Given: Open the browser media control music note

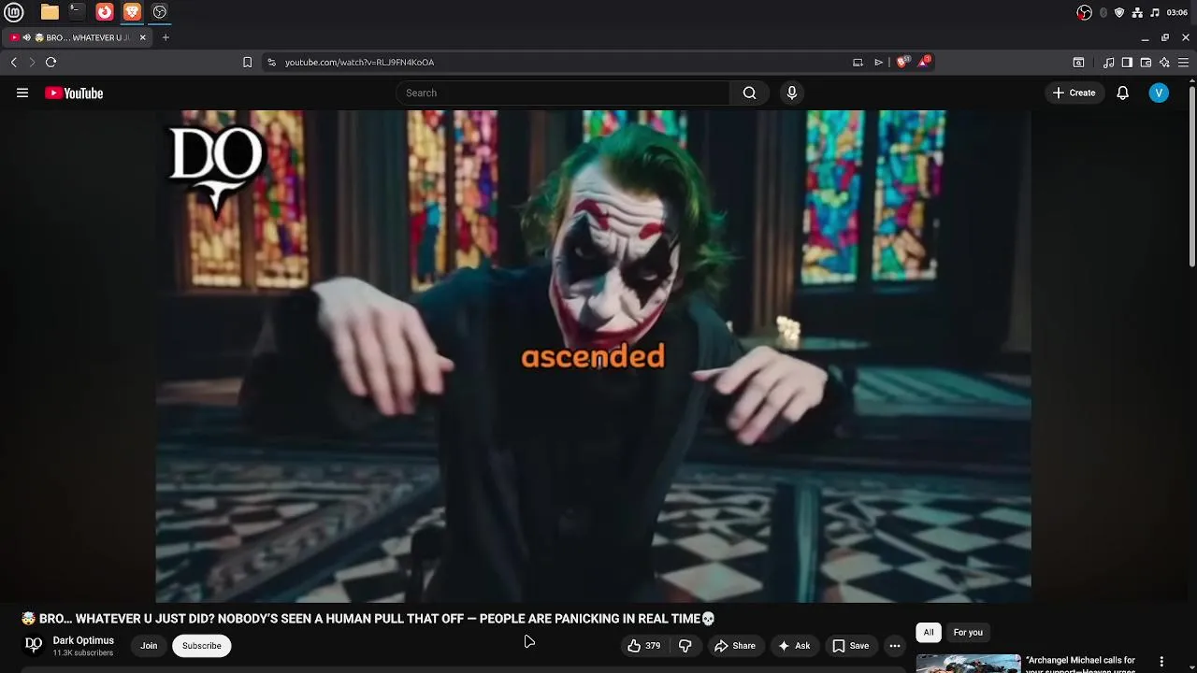Looking at the screenshot, I should click(1109, 63).
